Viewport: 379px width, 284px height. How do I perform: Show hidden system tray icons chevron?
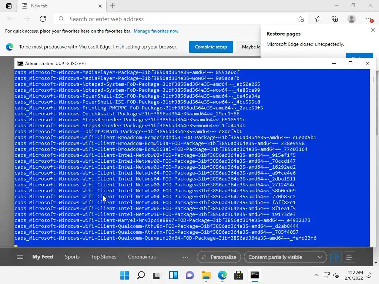(x=316, y=275)
